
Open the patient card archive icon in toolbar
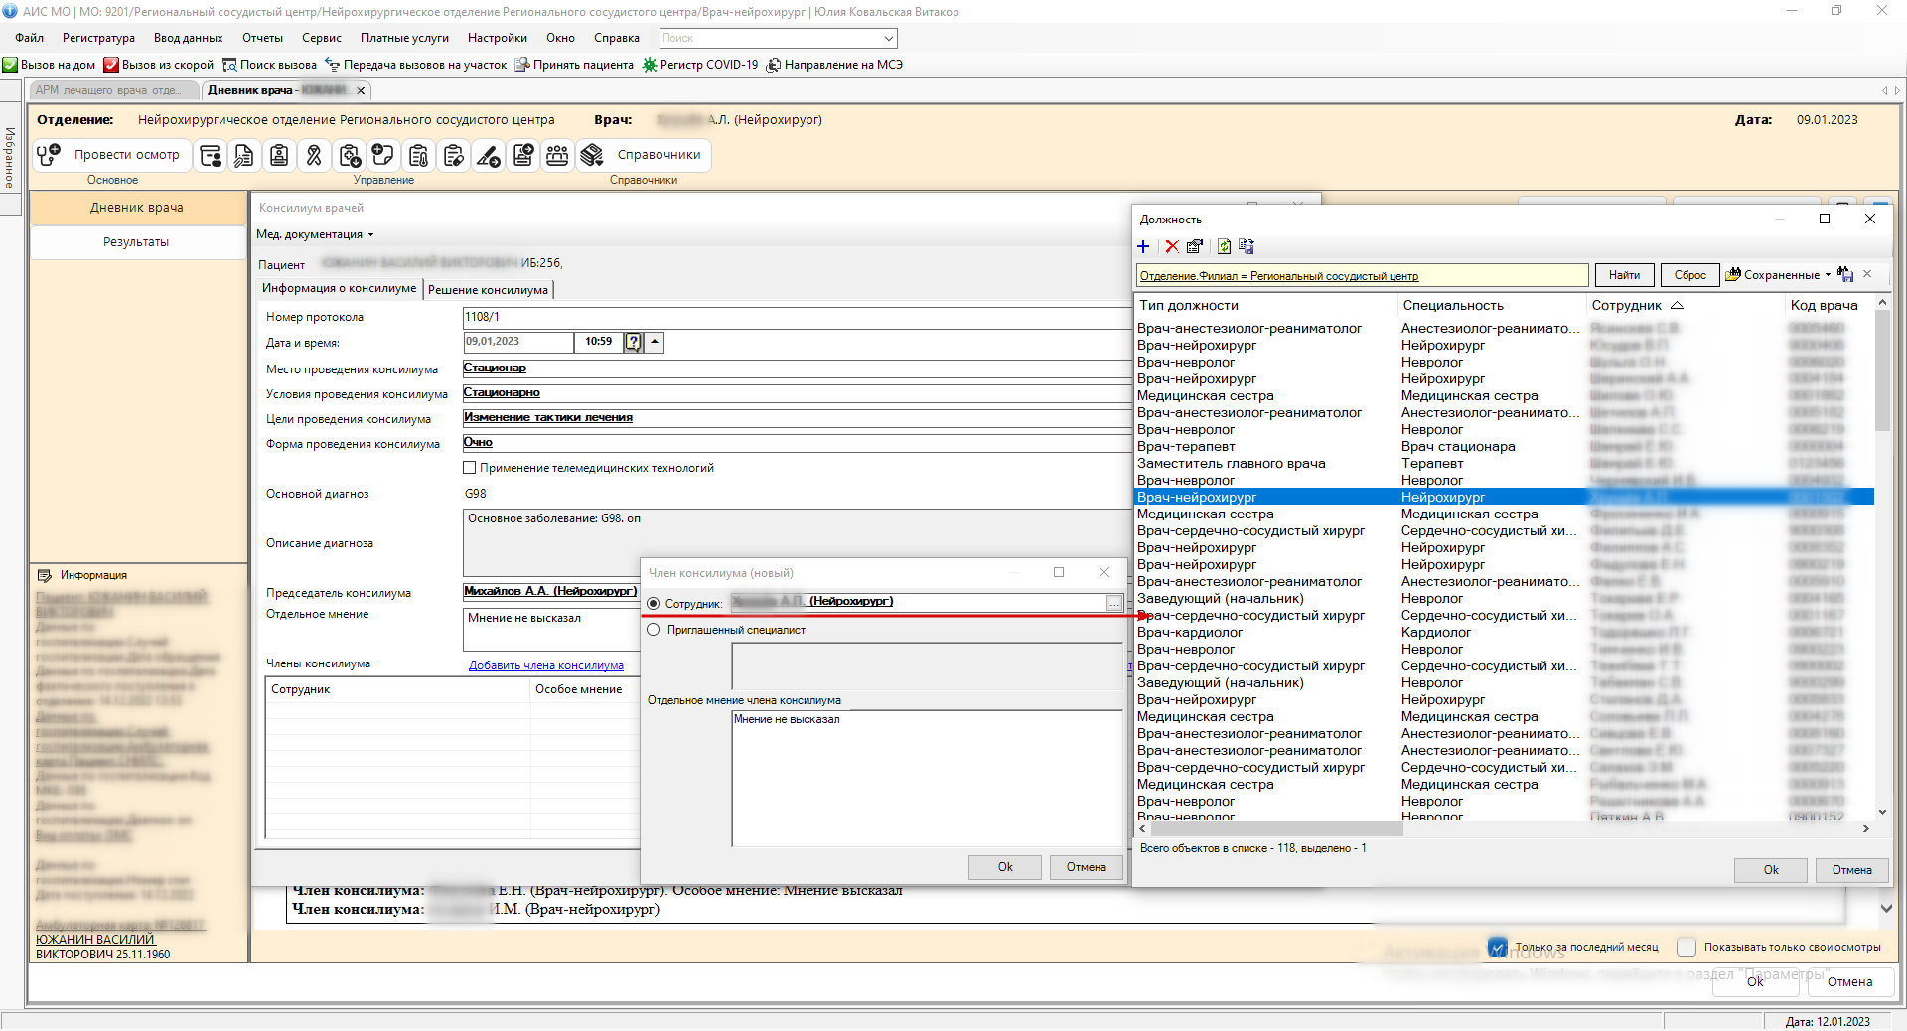(211, 155)
